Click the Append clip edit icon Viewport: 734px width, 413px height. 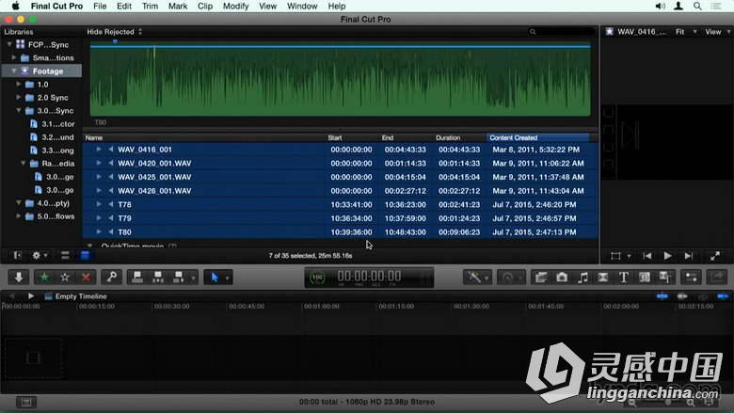click(x=179, y=278)
